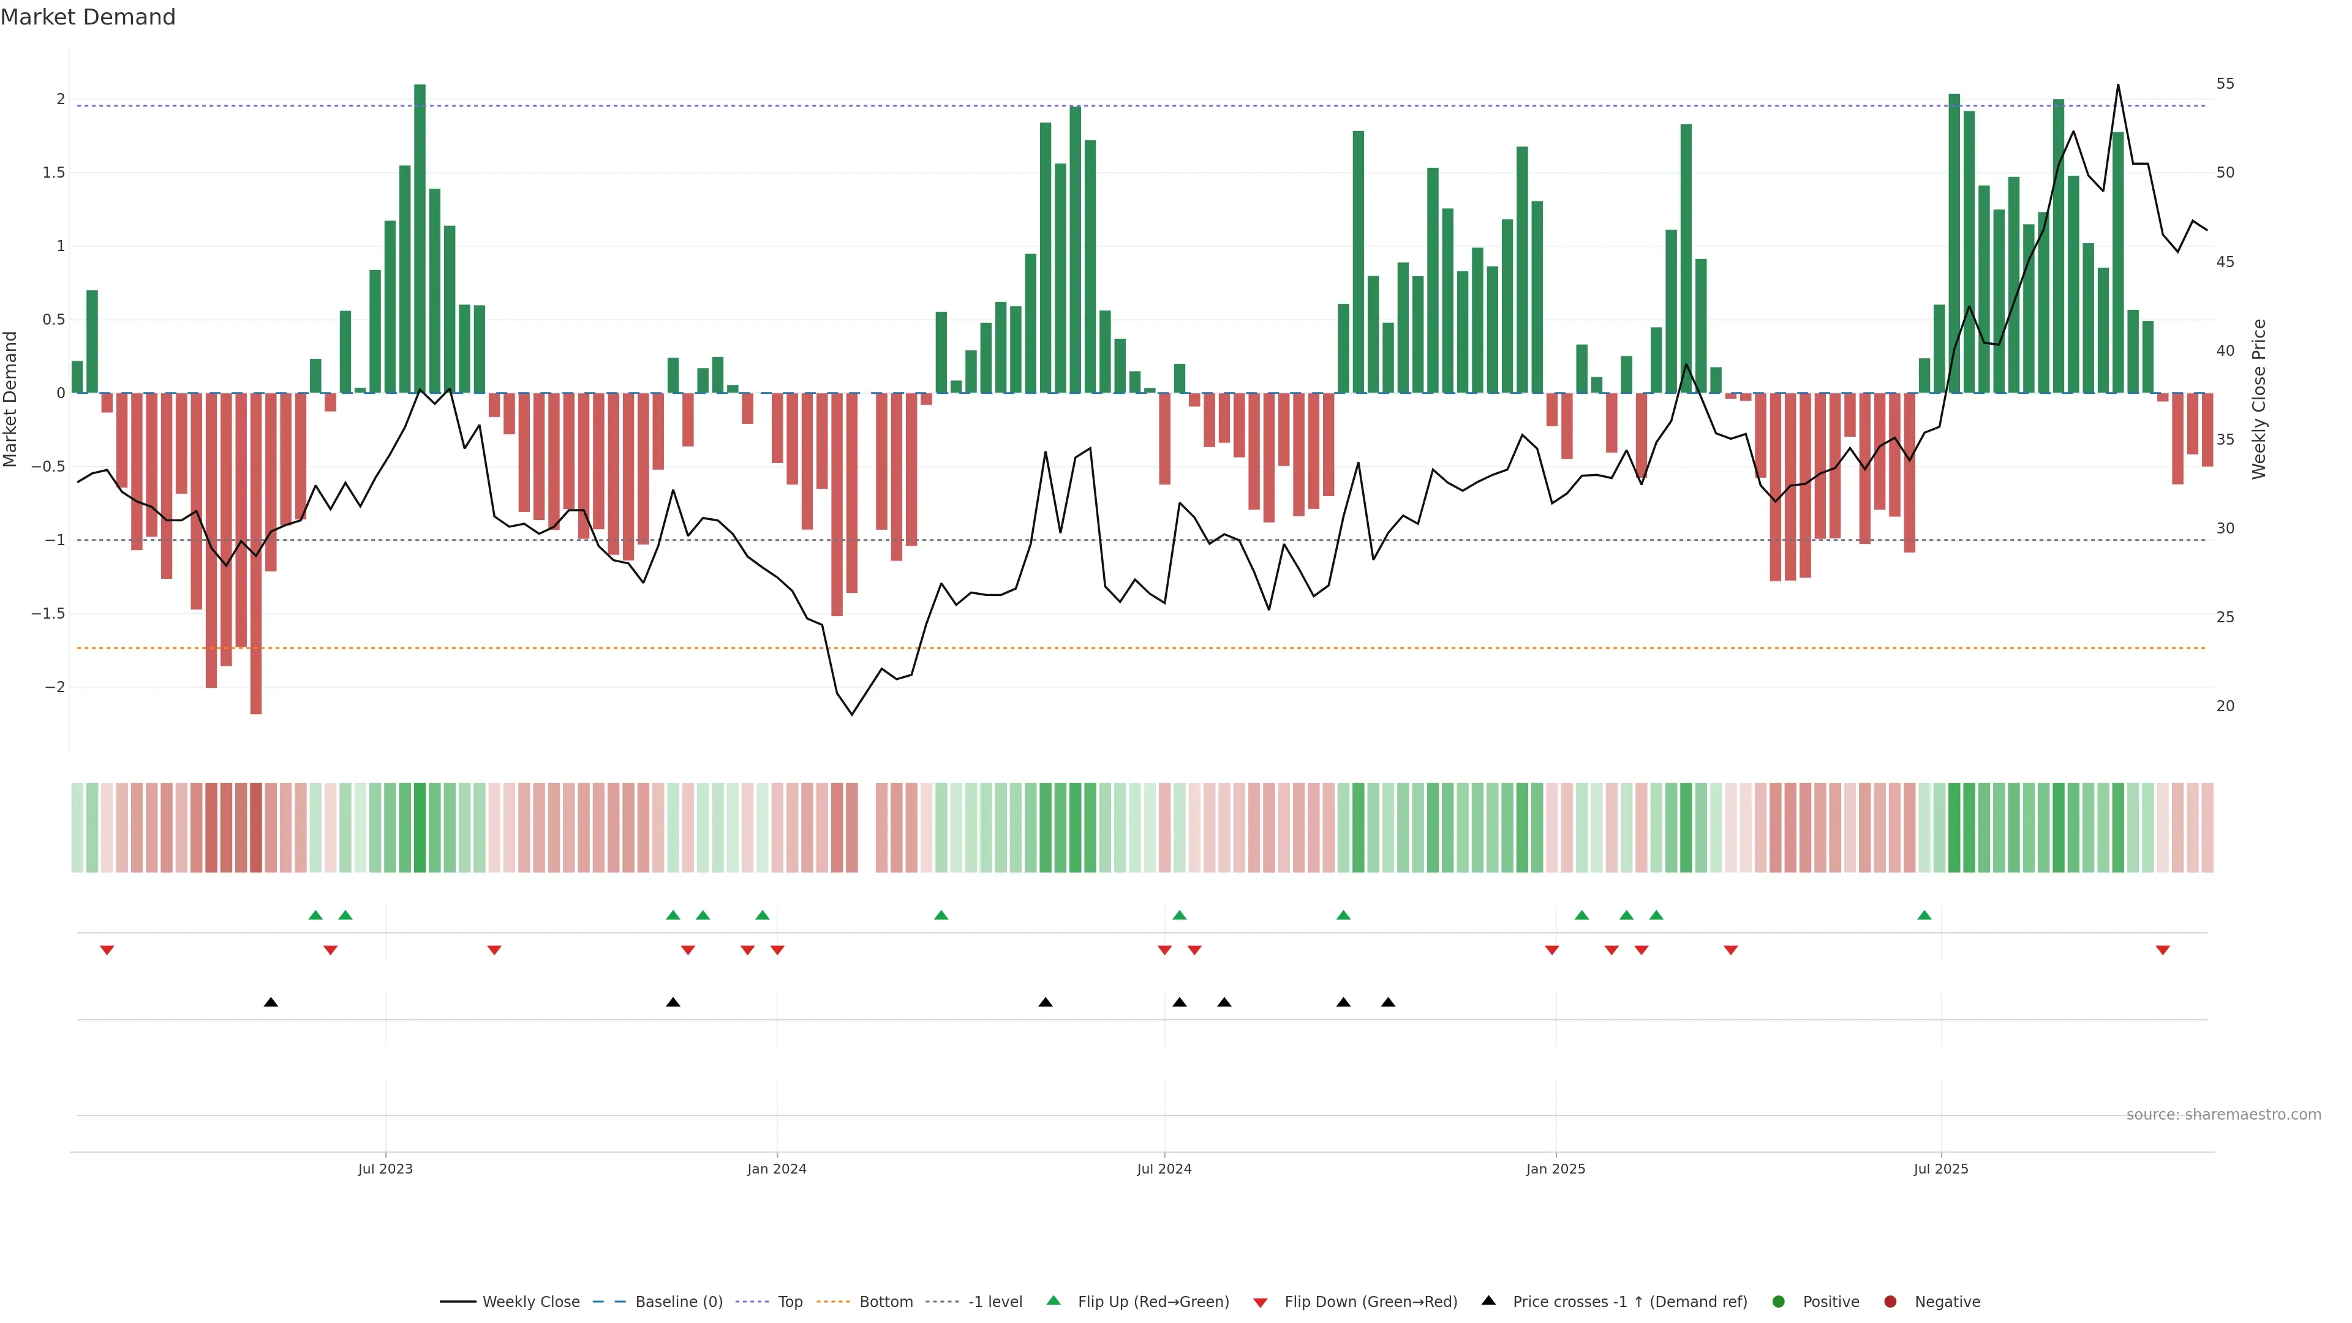The width and height of the screenshot is (2352, 1323).
Task: Click the Positive green dot legend
Action: click(x=1777, y=1302)
